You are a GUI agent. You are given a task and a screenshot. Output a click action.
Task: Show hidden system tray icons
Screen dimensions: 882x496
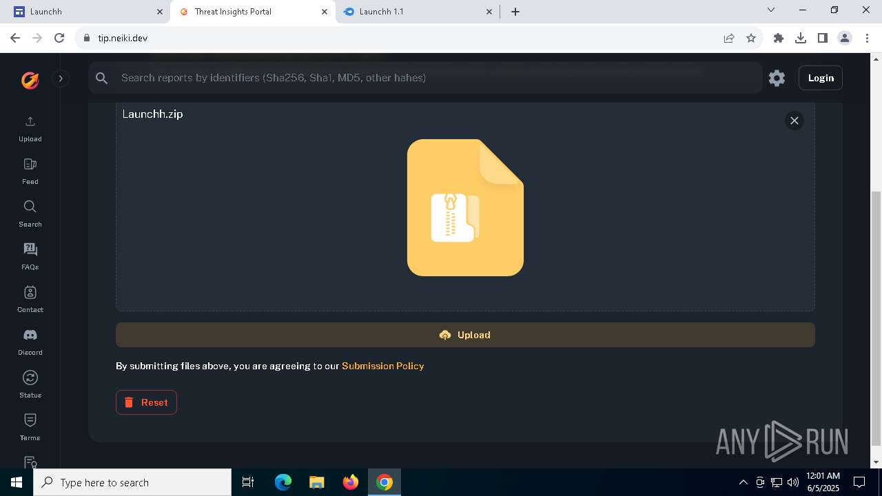pos(743,482)
